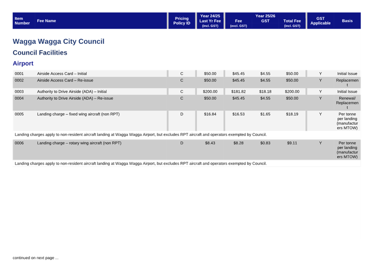373x264 pixels.
Task: Select item number 0006
Action: (19, 143)
